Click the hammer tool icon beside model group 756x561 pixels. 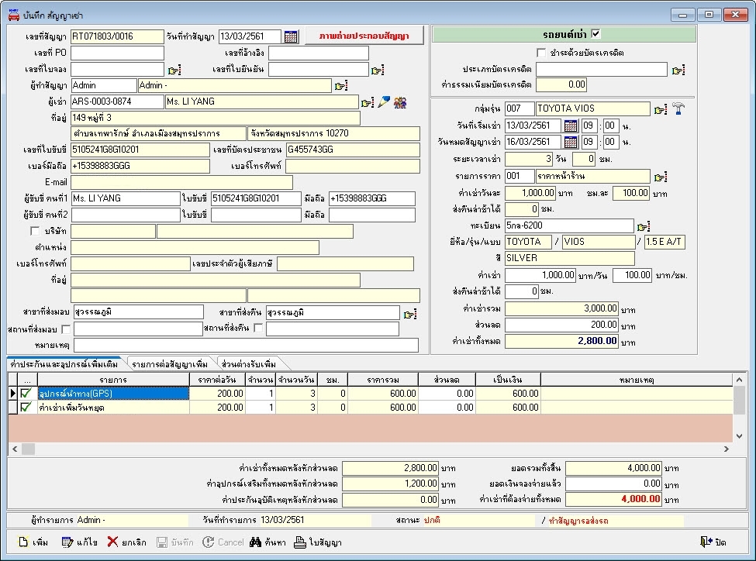(679, 108)
